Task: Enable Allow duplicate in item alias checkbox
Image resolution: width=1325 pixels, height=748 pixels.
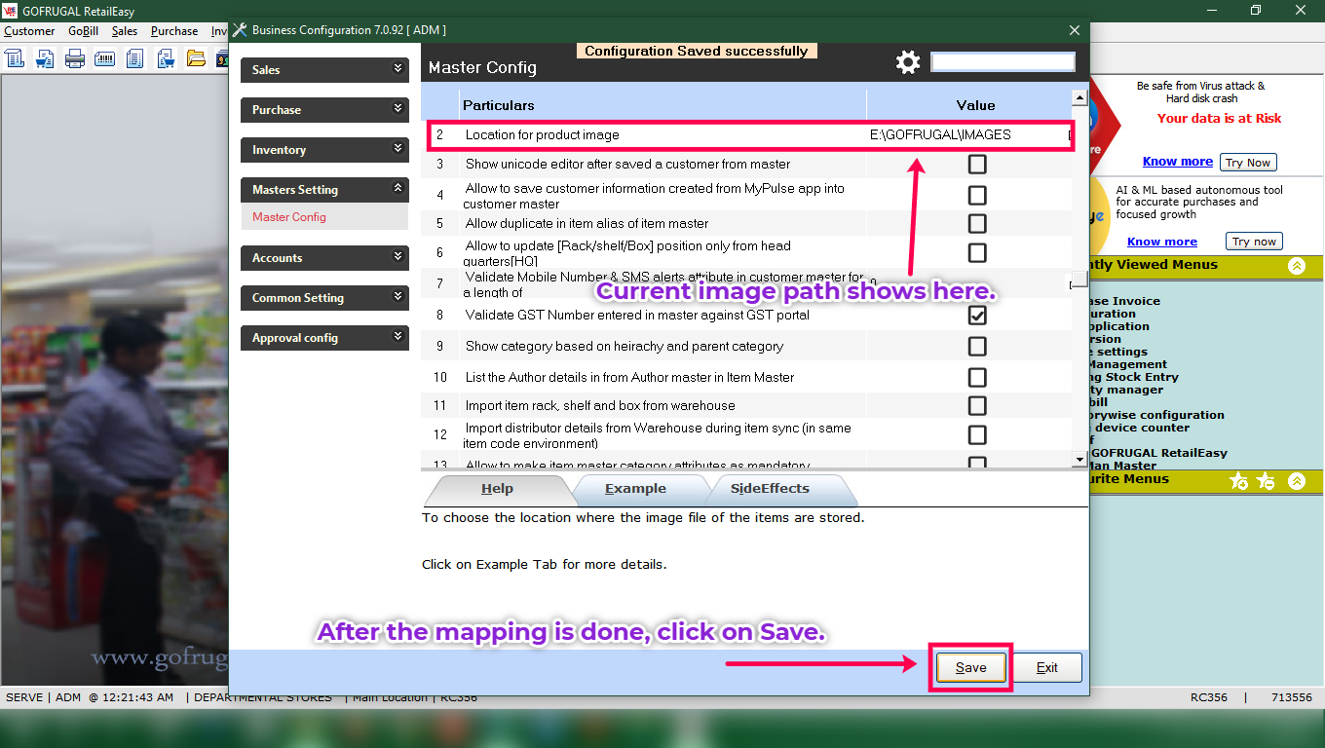Action: 977,224
